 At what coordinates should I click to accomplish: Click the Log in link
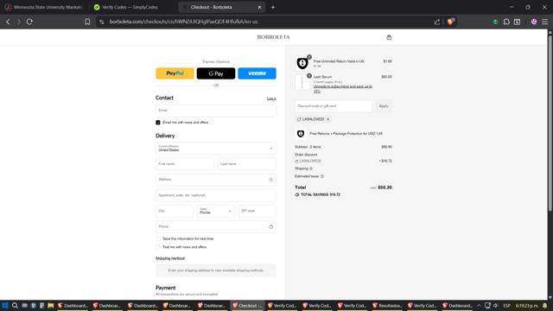tap(271, 98)
